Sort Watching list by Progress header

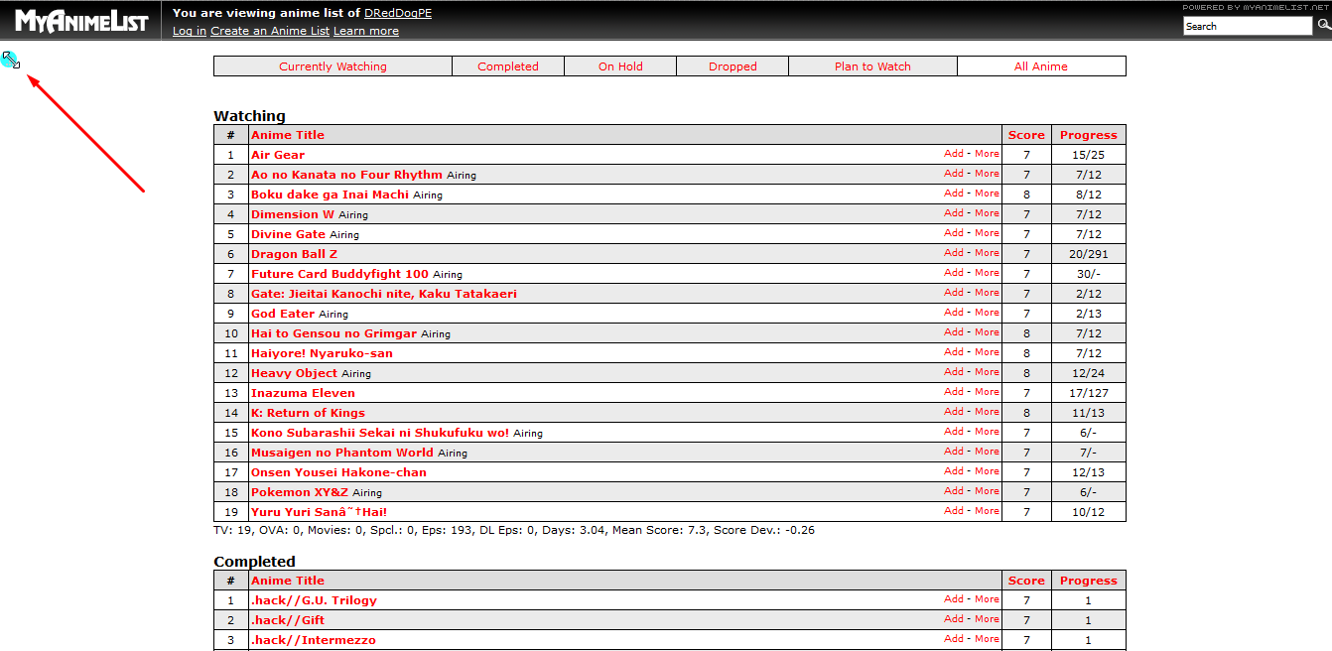[x=1088, y=135]
